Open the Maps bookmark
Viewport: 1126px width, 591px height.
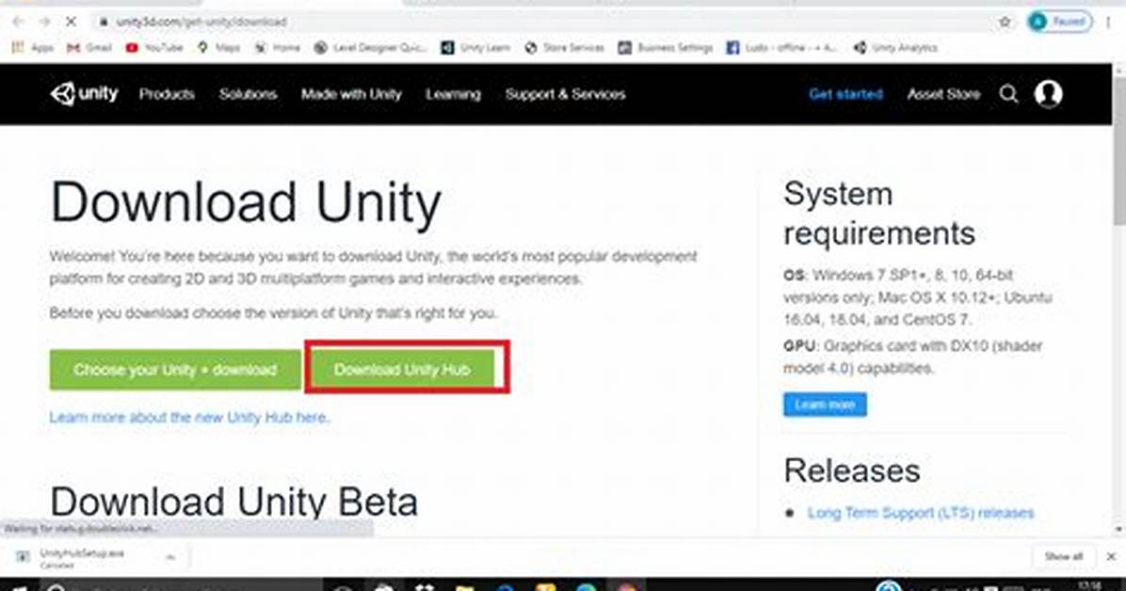tap(218, 48)
